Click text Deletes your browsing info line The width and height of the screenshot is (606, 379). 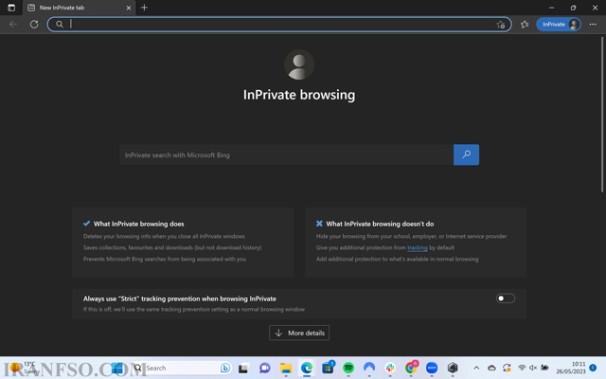tap(164, 236)
